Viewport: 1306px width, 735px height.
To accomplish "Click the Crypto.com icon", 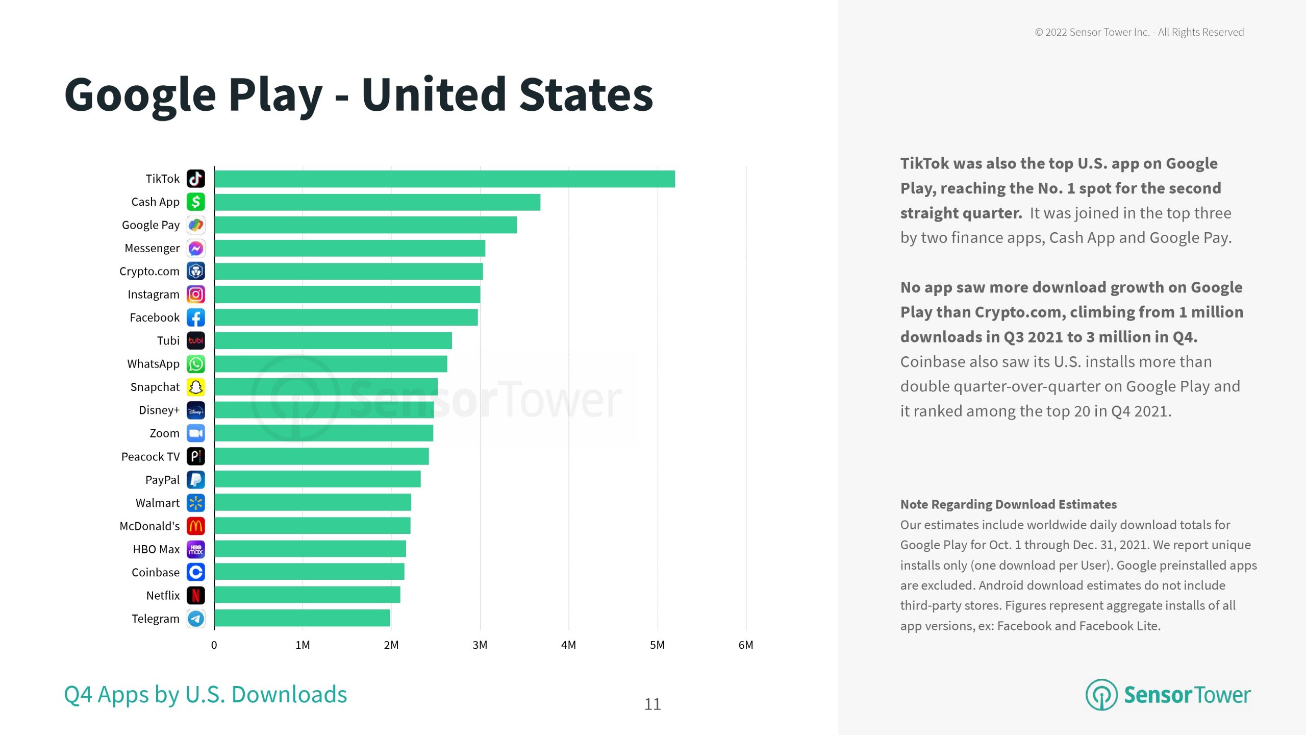I will click(x=196, y=271).
